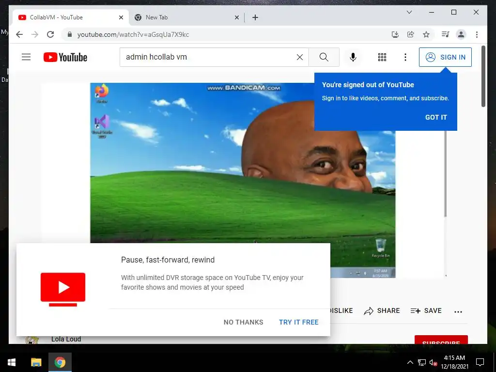Subscribe to the Lola Loud channel

point(441,340)
